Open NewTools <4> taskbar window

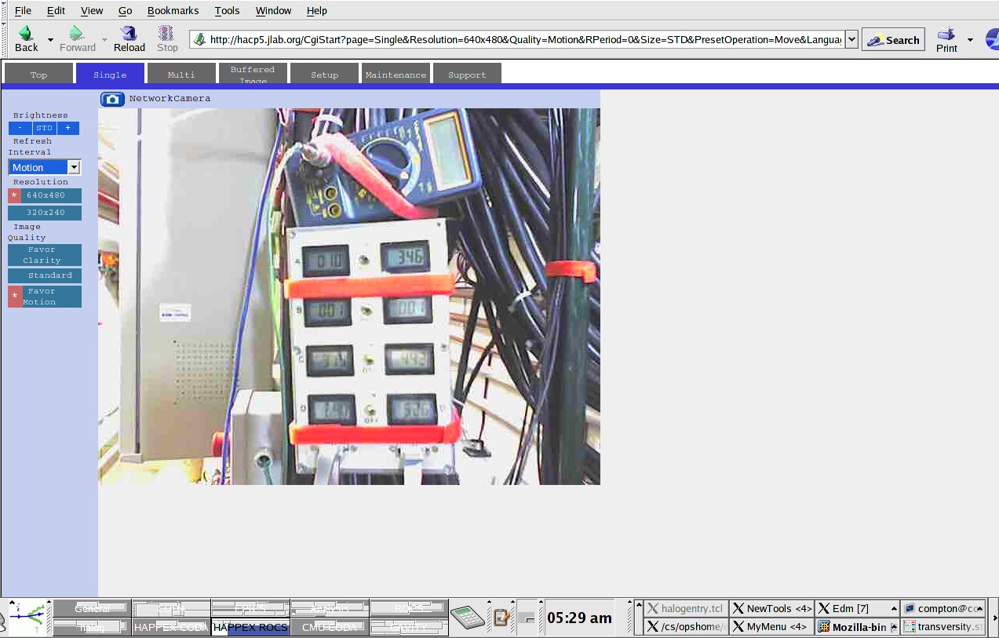[x=771, y=608]
